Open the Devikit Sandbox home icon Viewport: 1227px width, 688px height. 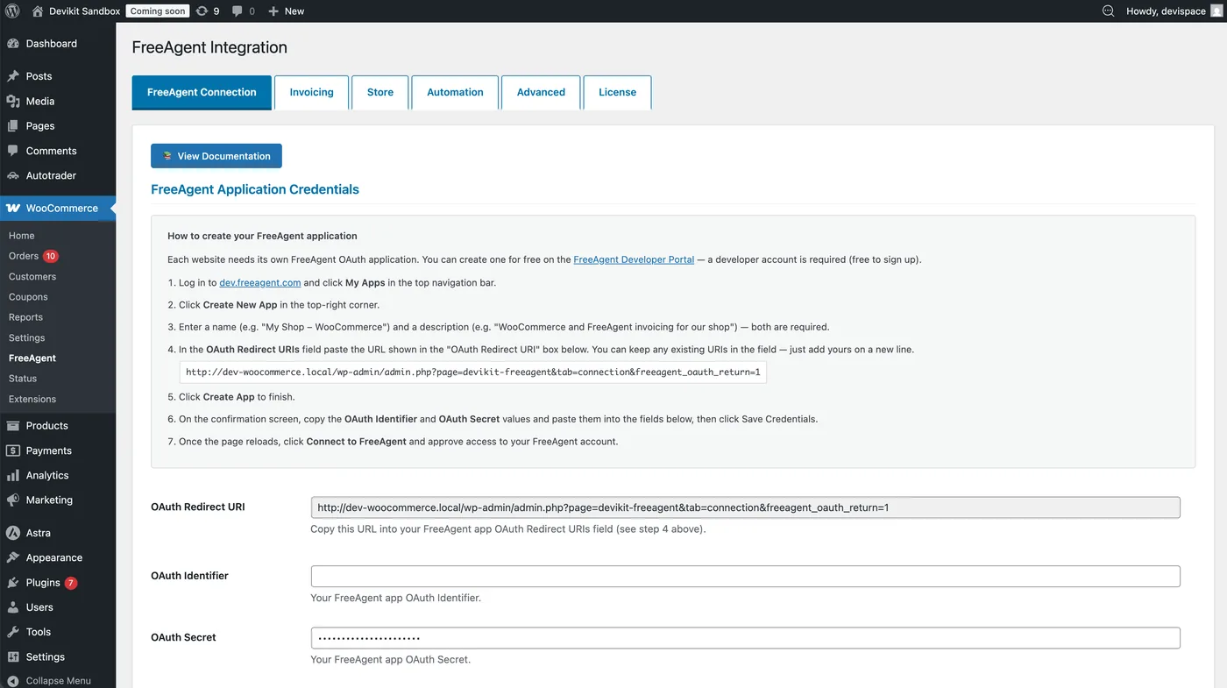click(x=38, y=11)
